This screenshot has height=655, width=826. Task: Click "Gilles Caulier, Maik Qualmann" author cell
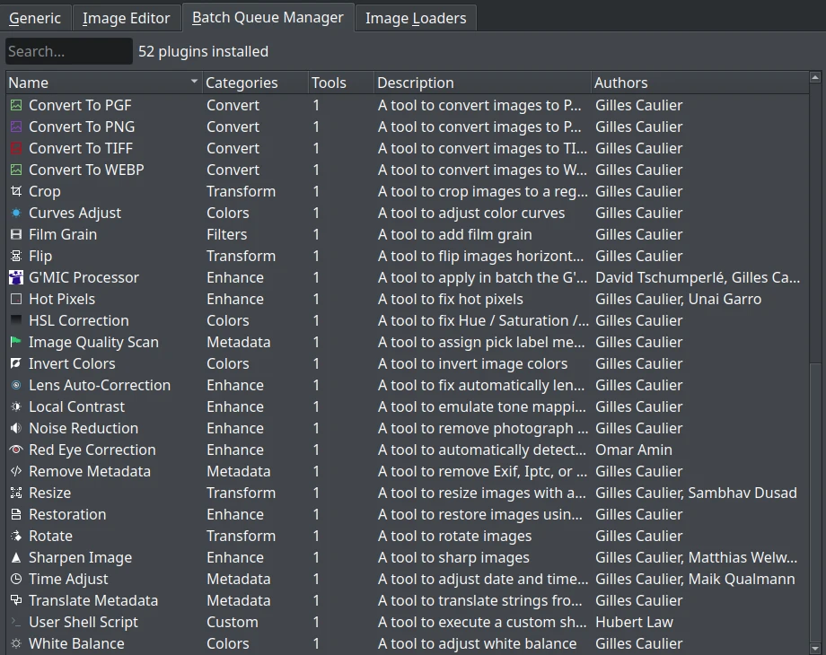pyautogui.click(x=695, y=579)
